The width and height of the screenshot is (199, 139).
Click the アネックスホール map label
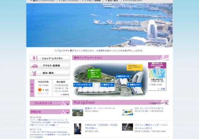pos(83,85)
